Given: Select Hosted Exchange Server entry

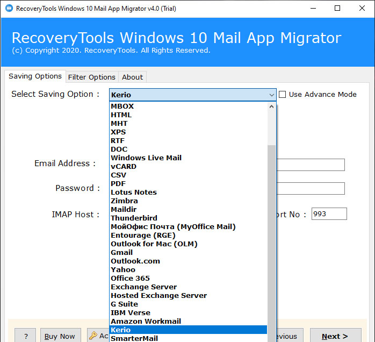Looking at the screenshot, I should [189, 296].
